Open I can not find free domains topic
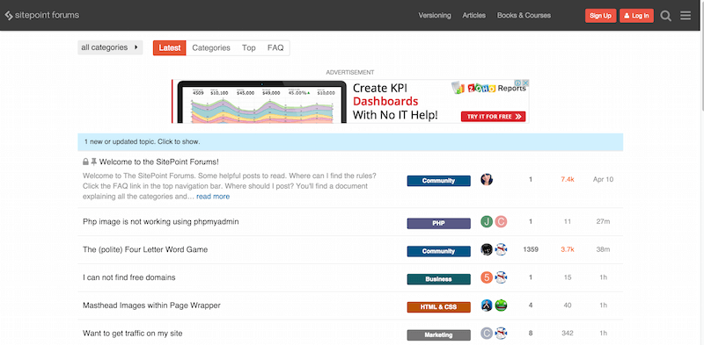This screenshot has height=345, width=704. click(x=128, y=277)
